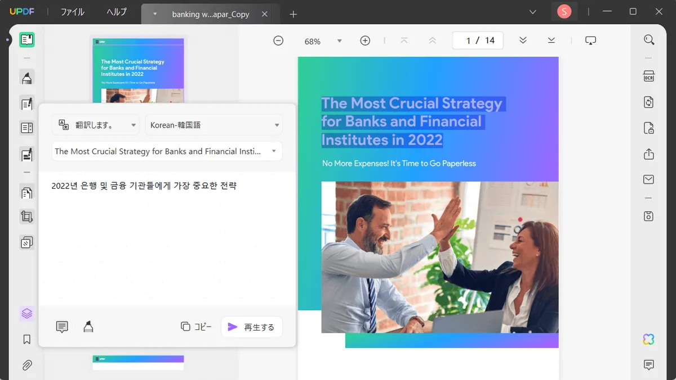Open the Fill and Sign tool in left sidebar
This screenshot has height=380, width=676.
[x=26, y=153]
